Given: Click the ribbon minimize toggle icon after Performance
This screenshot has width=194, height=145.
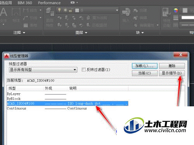Looking at the screenshot, I should coord(73,2).
